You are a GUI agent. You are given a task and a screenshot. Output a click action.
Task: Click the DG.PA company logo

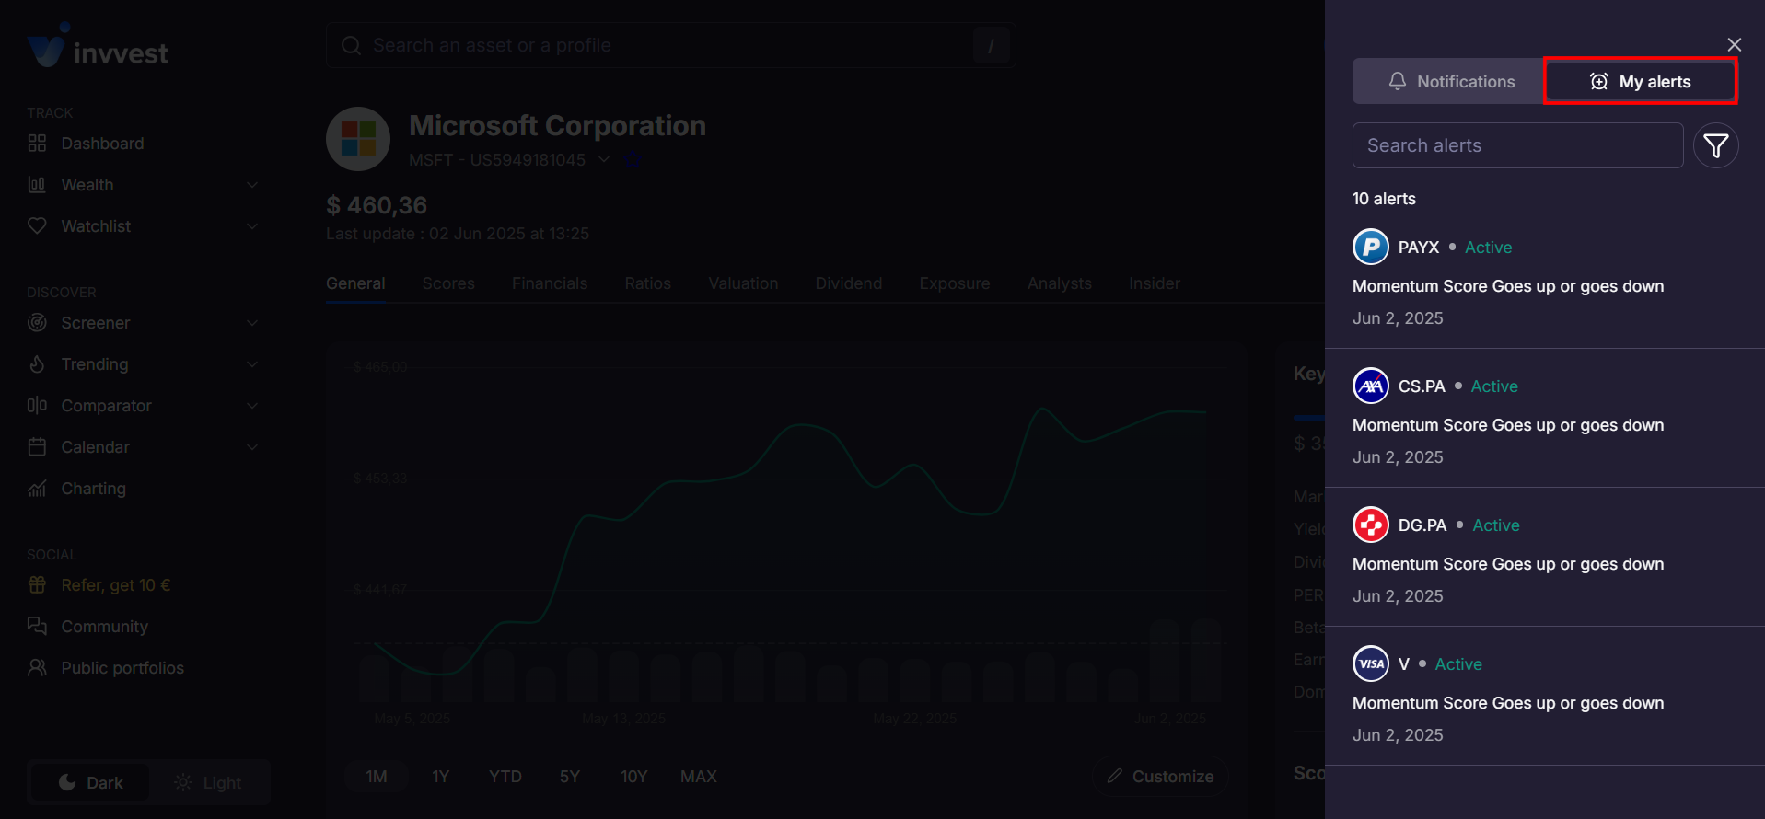[x=1371, y=525]
